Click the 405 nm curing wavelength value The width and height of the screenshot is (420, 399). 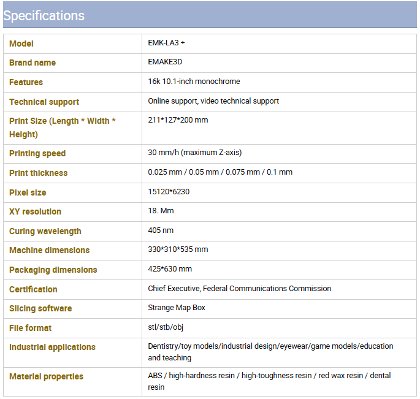[161, 230]
